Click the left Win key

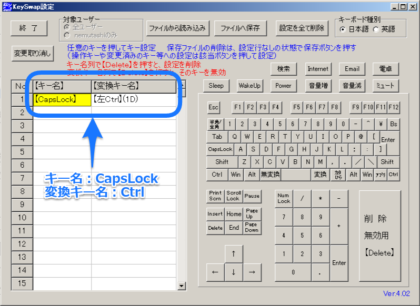pyautogui.click(x=236, y=175)
